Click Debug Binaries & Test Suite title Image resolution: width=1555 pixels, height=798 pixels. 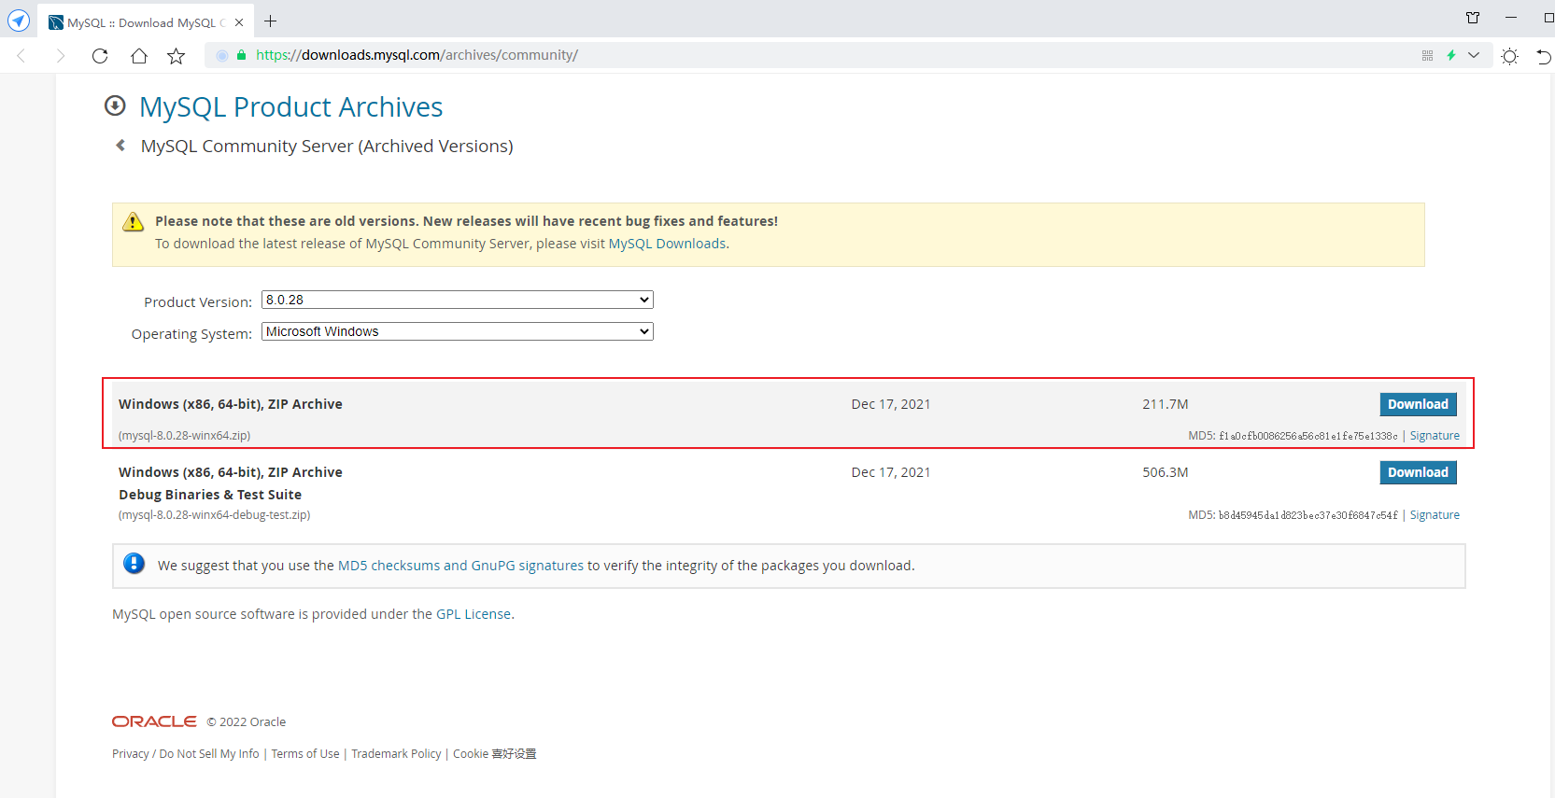210,495
